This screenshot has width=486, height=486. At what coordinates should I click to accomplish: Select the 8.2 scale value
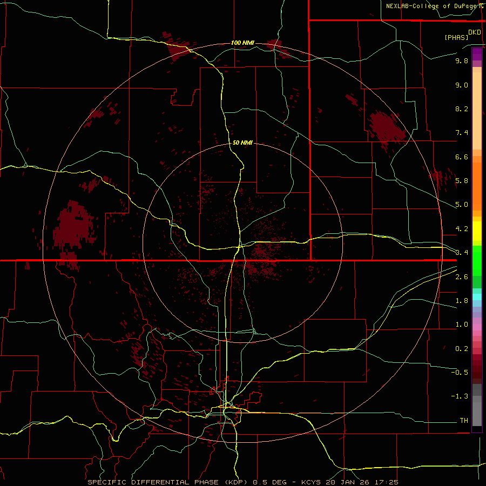click(x=462, y=109)
